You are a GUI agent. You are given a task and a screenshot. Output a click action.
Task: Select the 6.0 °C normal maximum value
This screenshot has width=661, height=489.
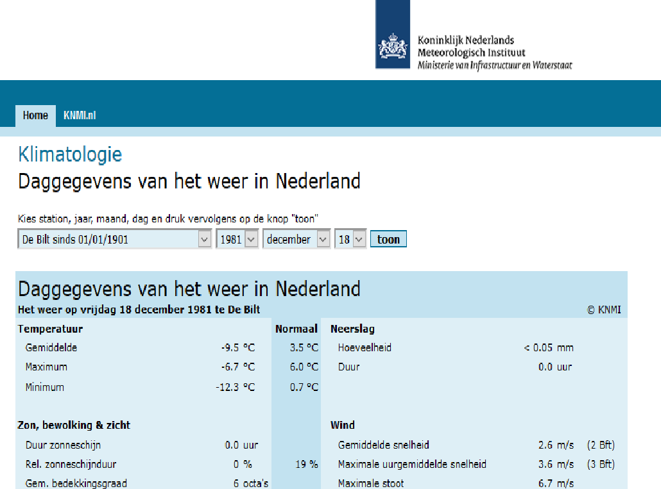click(304, 367)
